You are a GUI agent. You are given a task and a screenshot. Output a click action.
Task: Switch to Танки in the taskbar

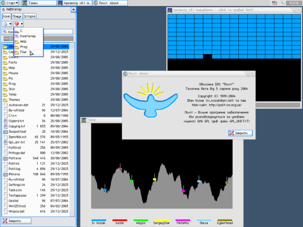pyautogui.click(x=40, y=3)
